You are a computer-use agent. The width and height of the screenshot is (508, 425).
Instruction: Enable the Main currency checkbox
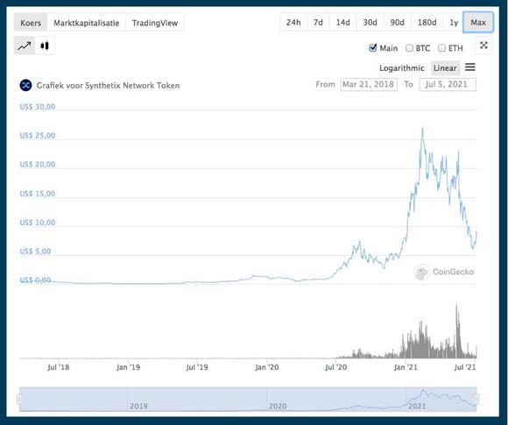[x=372, y=48]
